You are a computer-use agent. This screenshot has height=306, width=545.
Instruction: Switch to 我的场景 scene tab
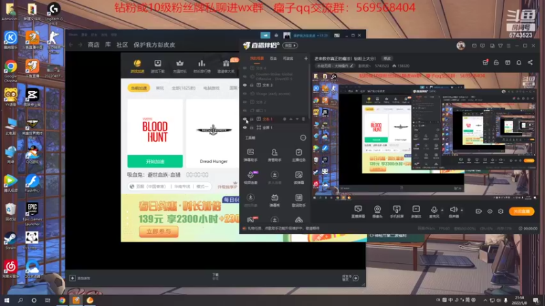tap(257, 58)
